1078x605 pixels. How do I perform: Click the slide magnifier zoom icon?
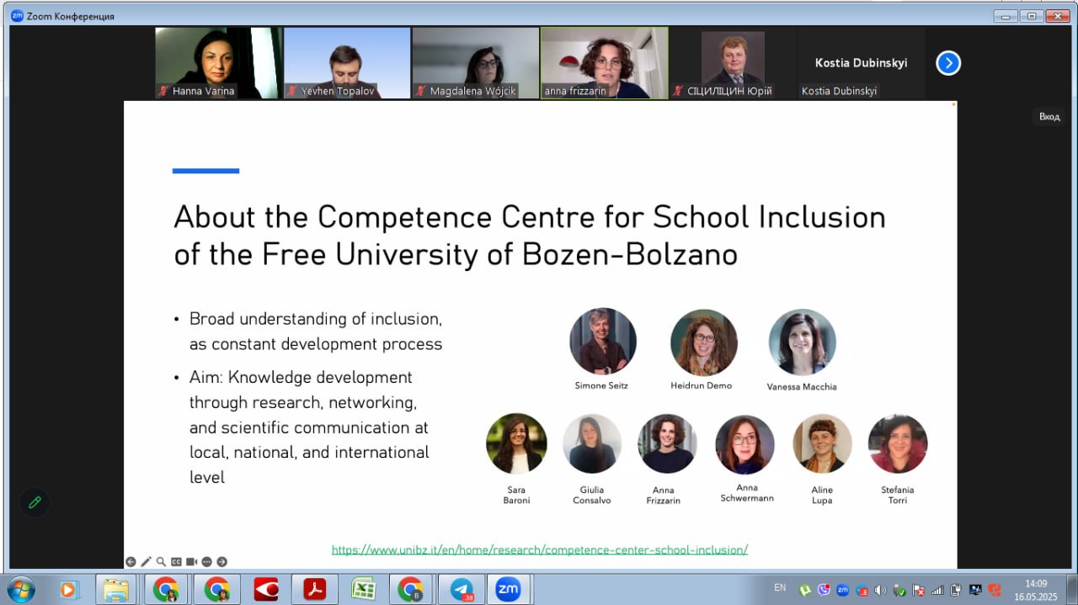pyautogui.click(x=161, y=561)
